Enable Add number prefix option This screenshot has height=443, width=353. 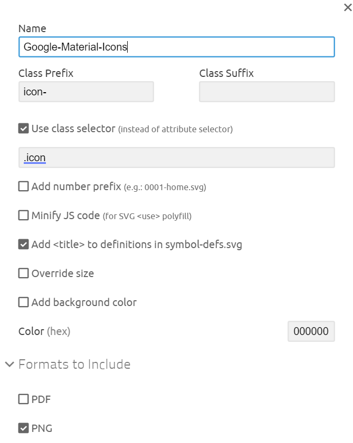(24, 186)
